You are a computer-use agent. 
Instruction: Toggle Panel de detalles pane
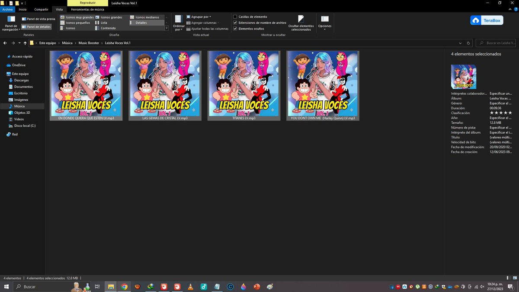pyautogui.click(x=36, y=27)
